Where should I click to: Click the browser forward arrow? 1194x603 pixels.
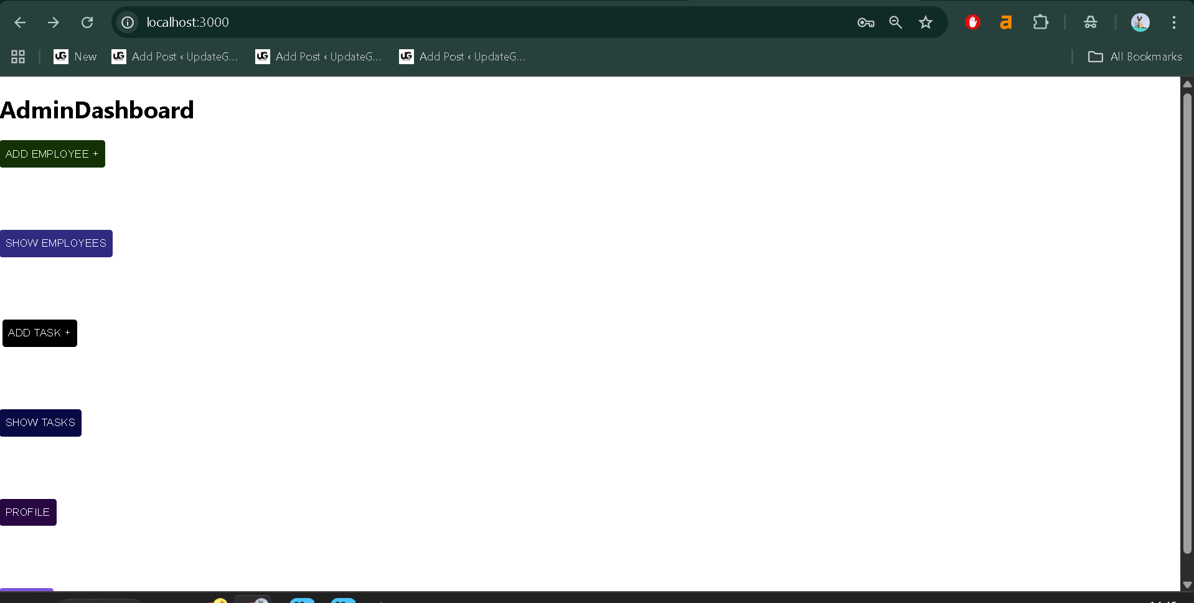[54, 22]
